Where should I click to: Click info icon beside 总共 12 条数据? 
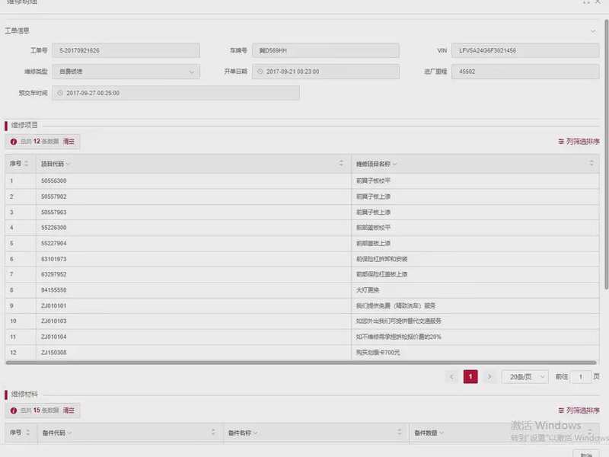[13, 142]
